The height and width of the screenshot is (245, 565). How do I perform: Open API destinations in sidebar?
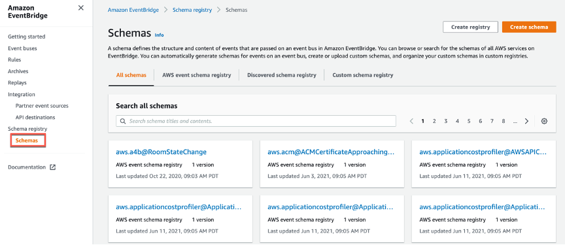35,118
